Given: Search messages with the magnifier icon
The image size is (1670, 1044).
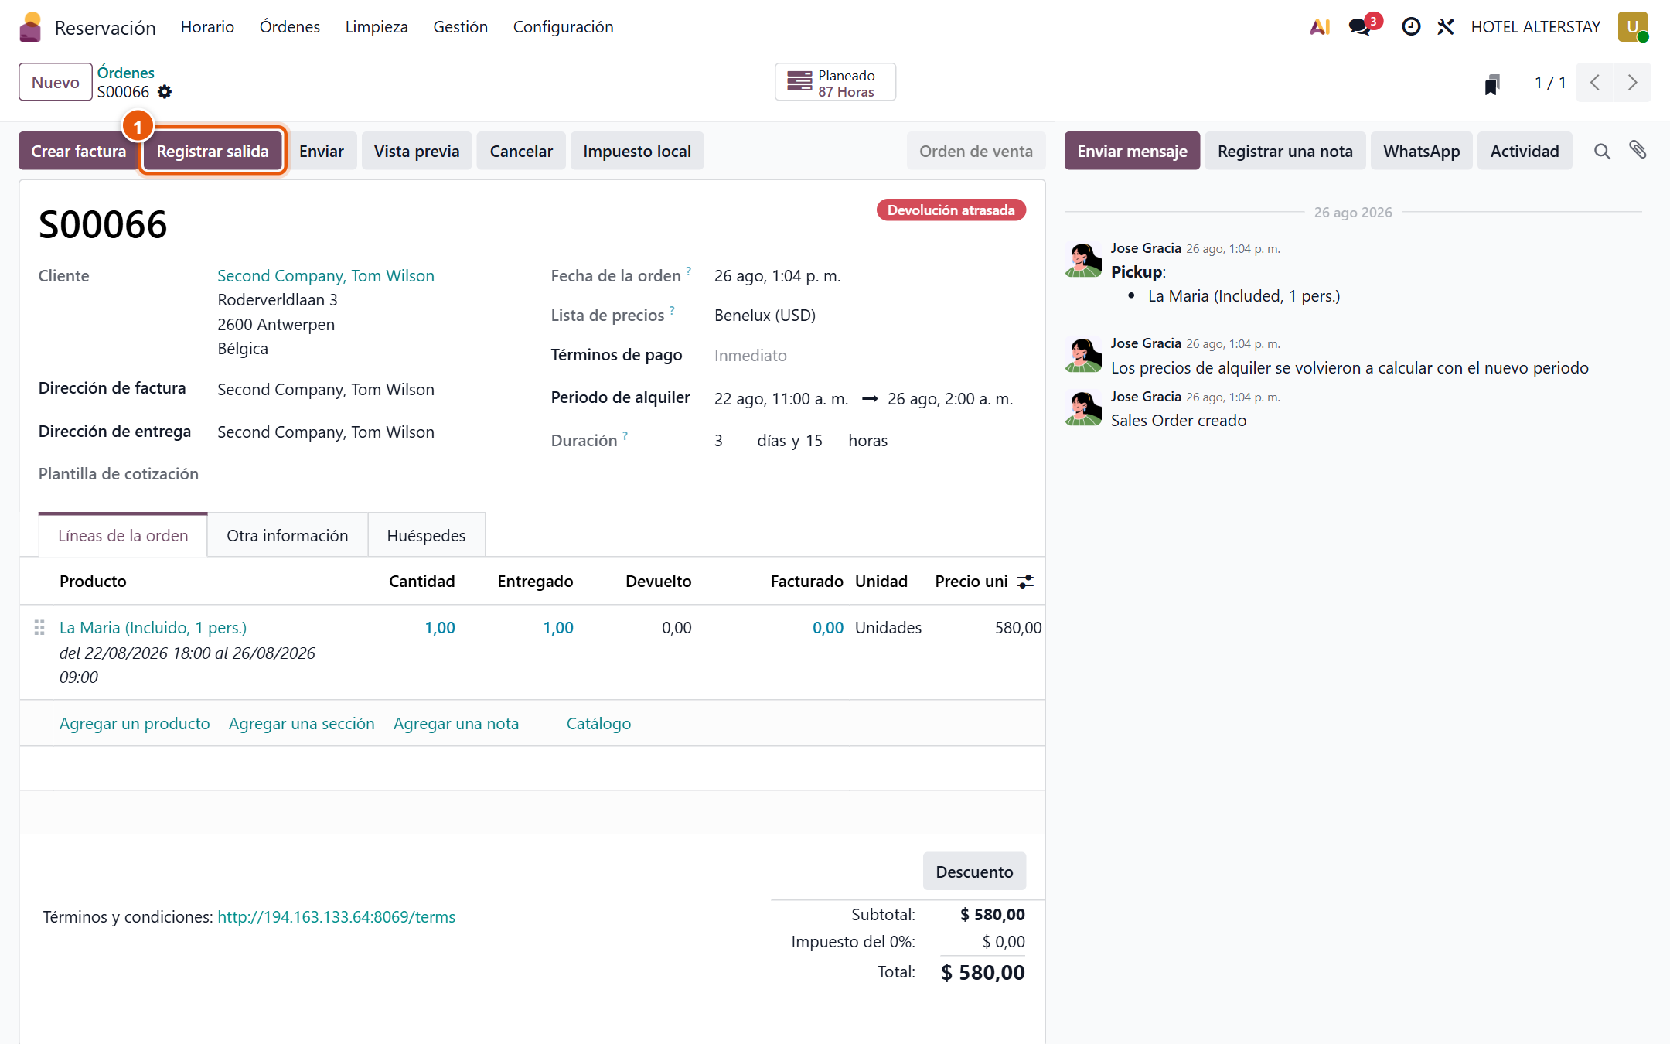Looking at the screenshot, I should (1602, 152).
